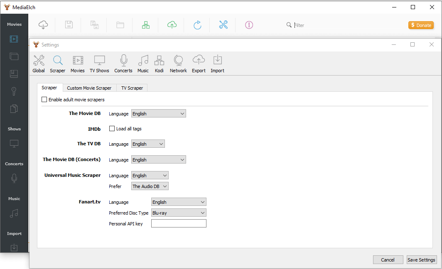Toggle IMDb Load all tags checkbox
The width and height of the screenshot is (442, 269).
[x=112, y=128]
